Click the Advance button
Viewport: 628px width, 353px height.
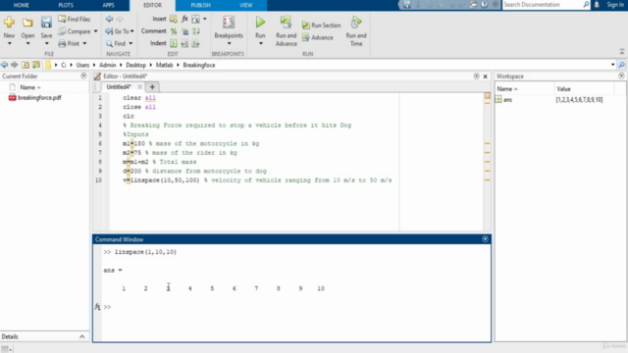click(318, 37)
